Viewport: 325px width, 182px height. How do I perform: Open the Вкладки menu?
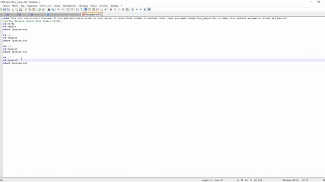(x=114, y=6)
